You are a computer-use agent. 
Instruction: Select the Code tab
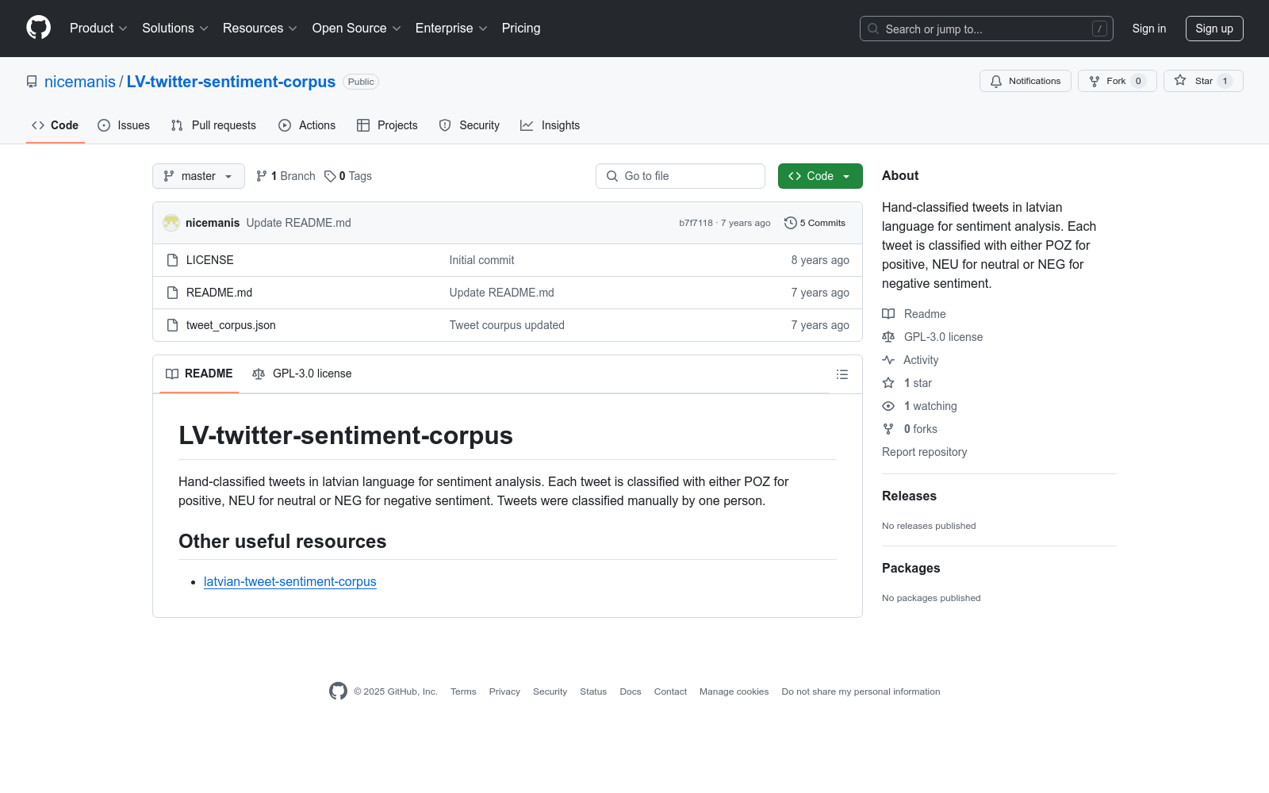56,125
